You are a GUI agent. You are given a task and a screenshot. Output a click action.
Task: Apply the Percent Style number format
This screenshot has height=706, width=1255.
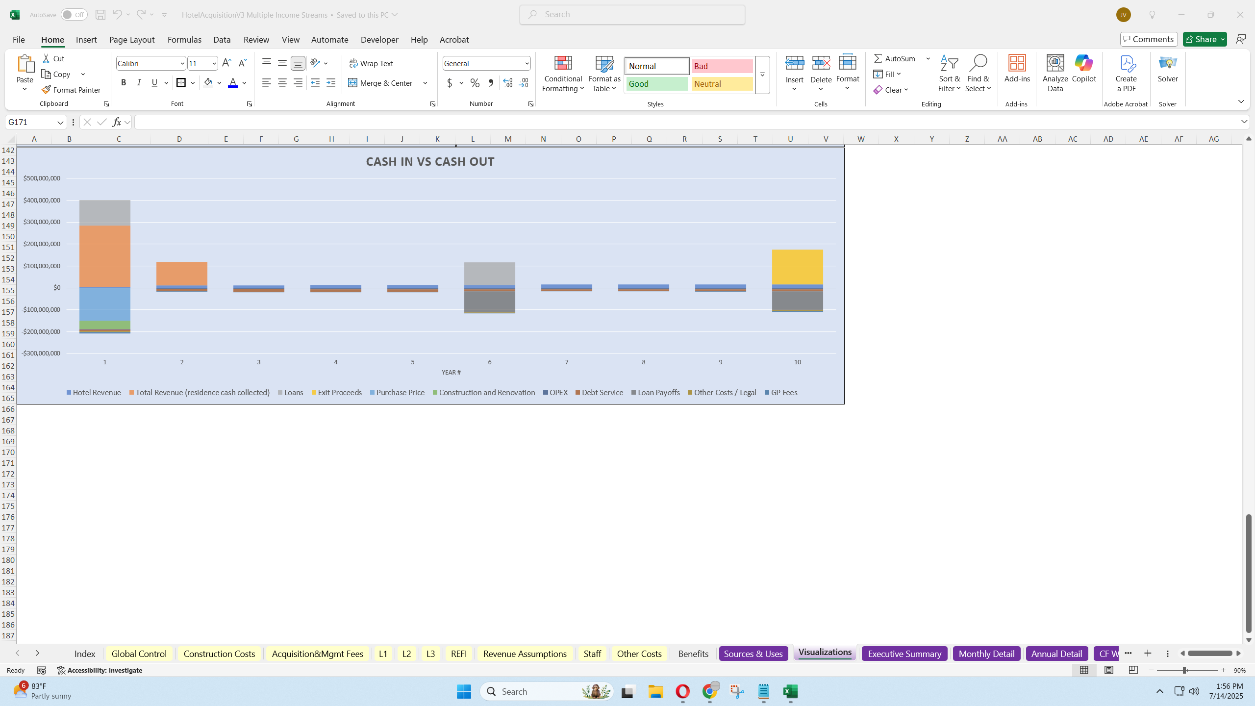(x=474, y=83)
